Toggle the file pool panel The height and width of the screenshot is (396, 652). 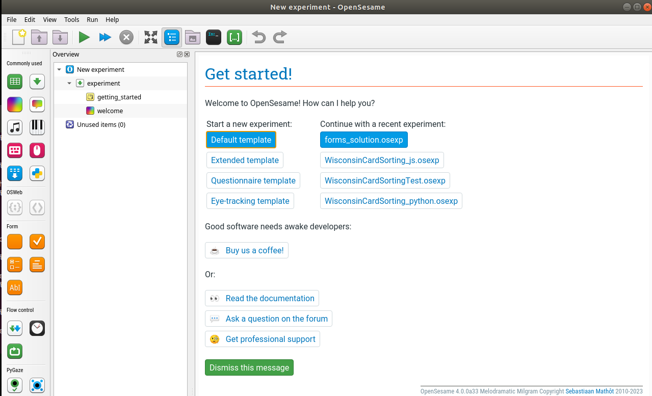[193, 37]
